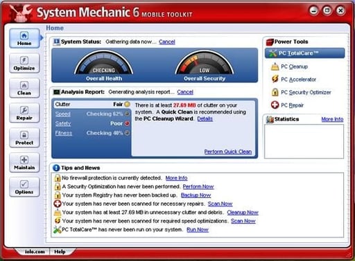Launch the PC Accelerator tool

(x=298, y=80)
